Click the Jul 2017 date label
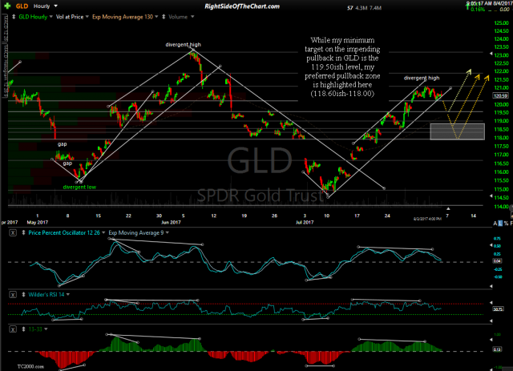 pos(305,223)
